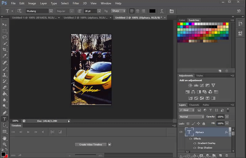Select the Zoom tool
This screenshot has height=158, width=246.
pos(5,144)
